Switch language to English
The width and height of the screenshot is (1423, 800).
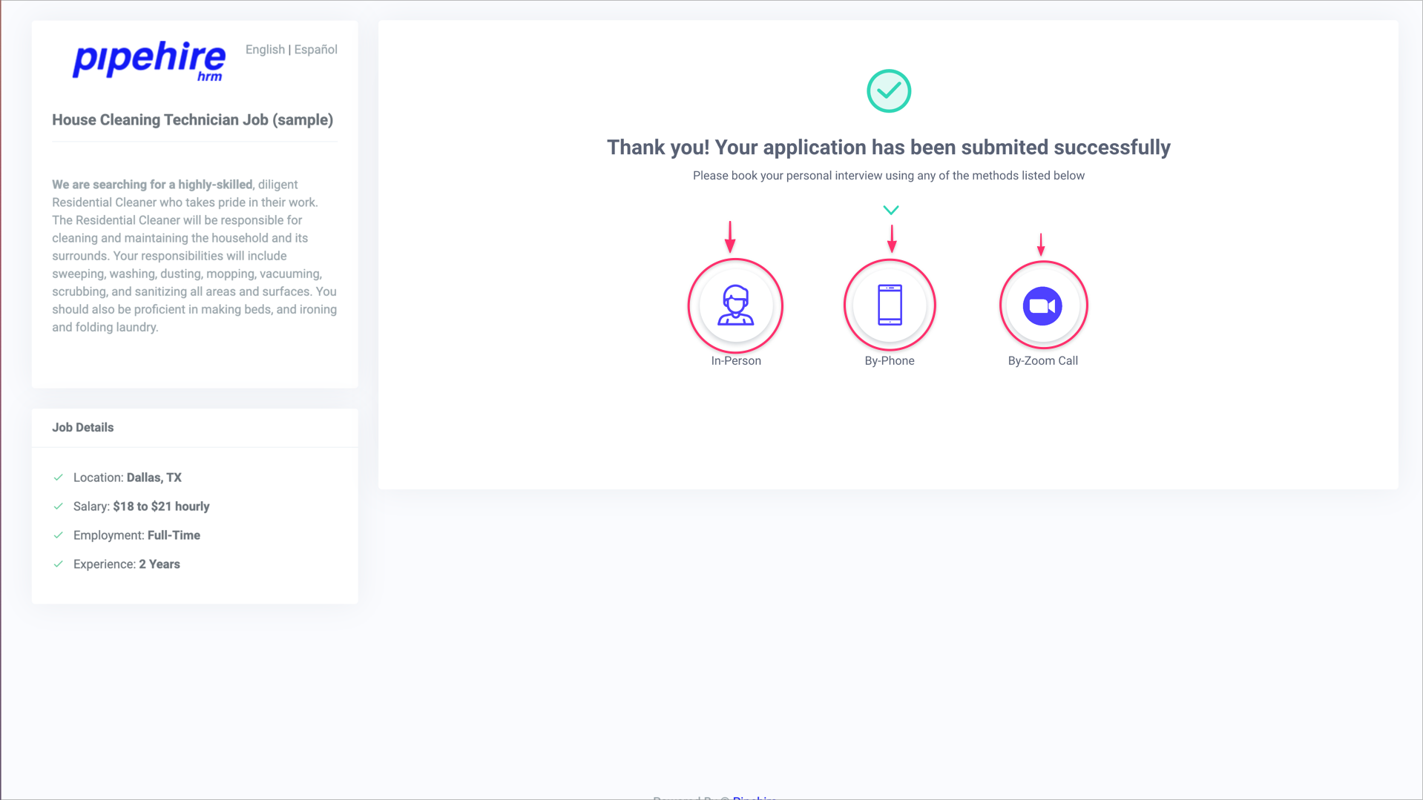(x=265, y=50)
